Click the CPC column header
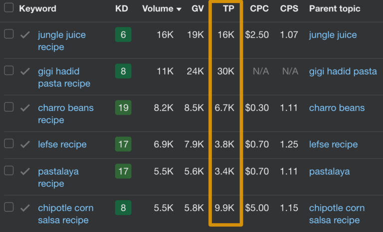Screen dimensions: 383x232 pyautogui.click(x=259, y=8)
